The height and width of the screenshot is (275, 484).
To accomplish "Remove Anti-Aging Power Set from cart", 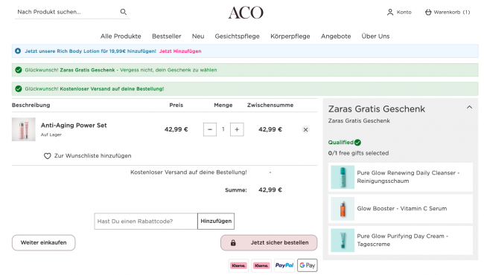I will click(x=305, y=129).
